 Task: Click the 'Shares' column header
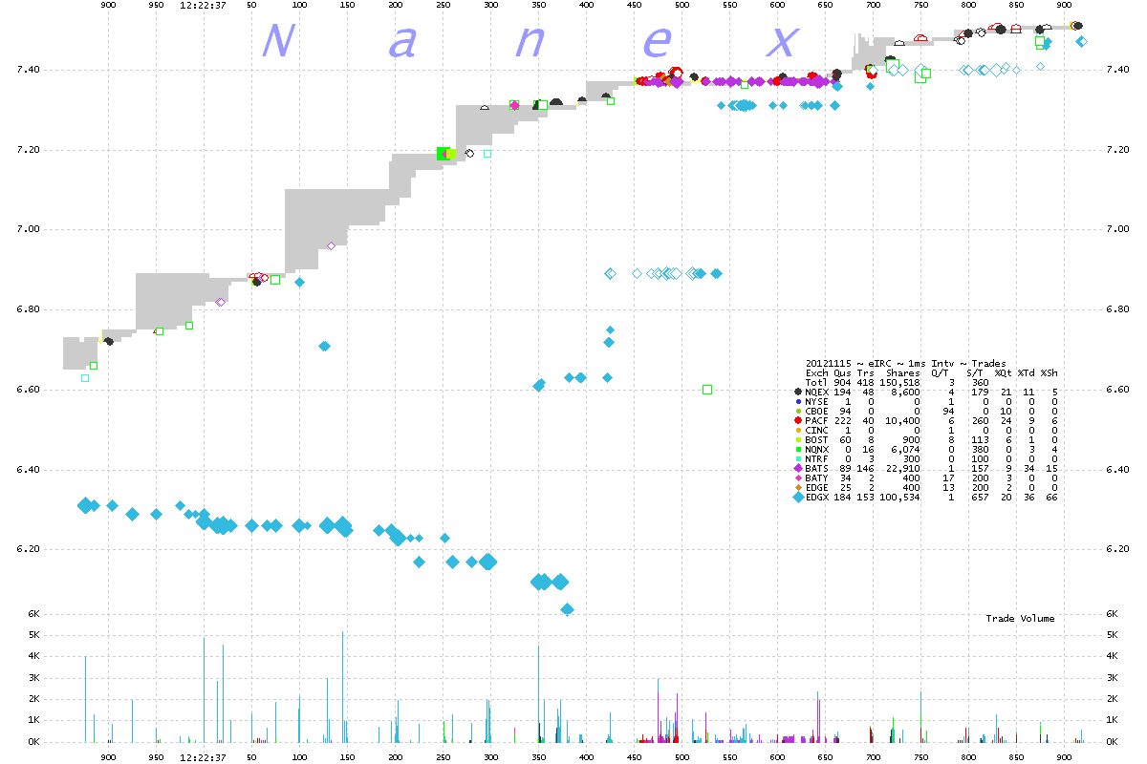click(902, 373)
